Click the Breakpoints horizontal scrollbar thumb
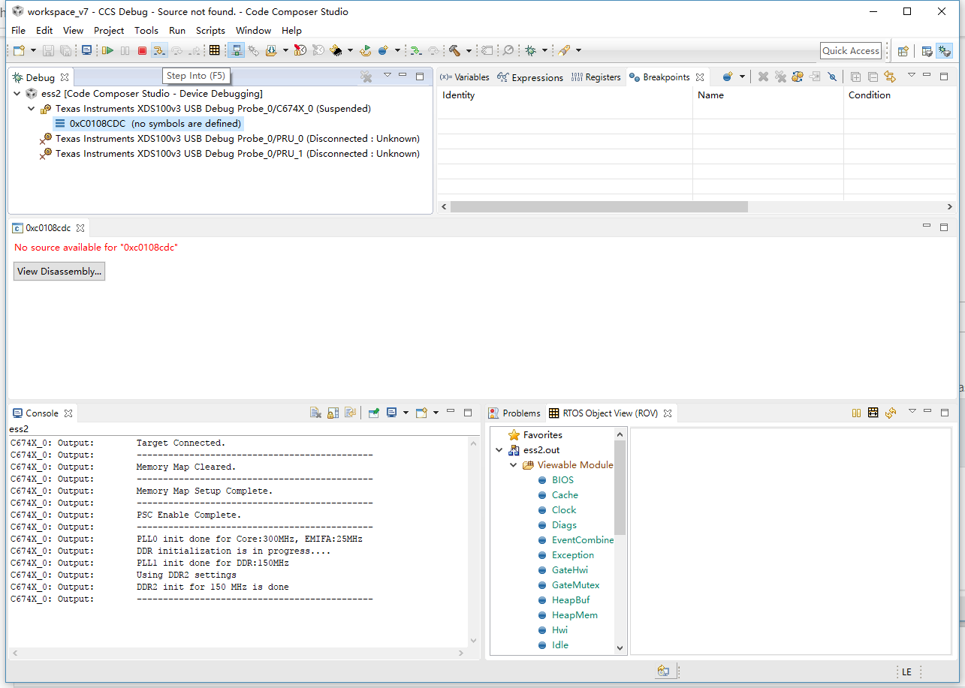 click(x=599, y=206)
